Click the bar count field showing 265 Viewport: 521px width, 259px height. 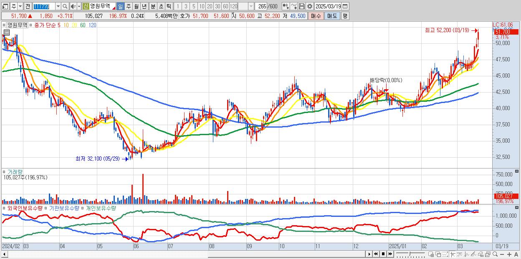click(261, 6)
